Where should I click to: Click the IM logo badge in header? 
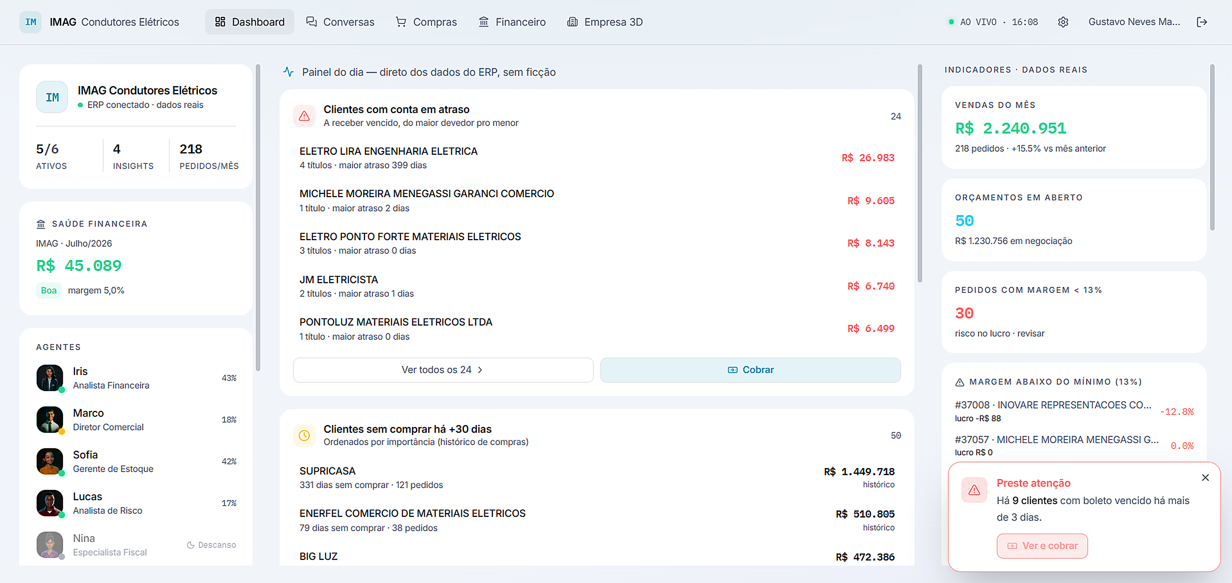(x=31, y=22)
